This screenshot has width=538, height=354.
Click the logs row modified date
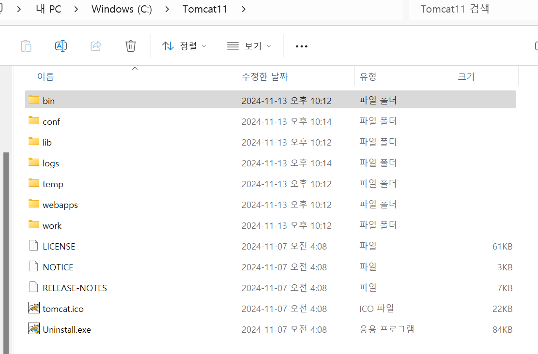coord(287,163)
